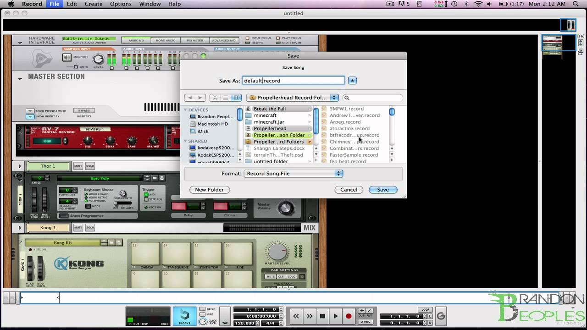Click the Save button in dialog
587x330 pixels.
(x=383, y=190)
